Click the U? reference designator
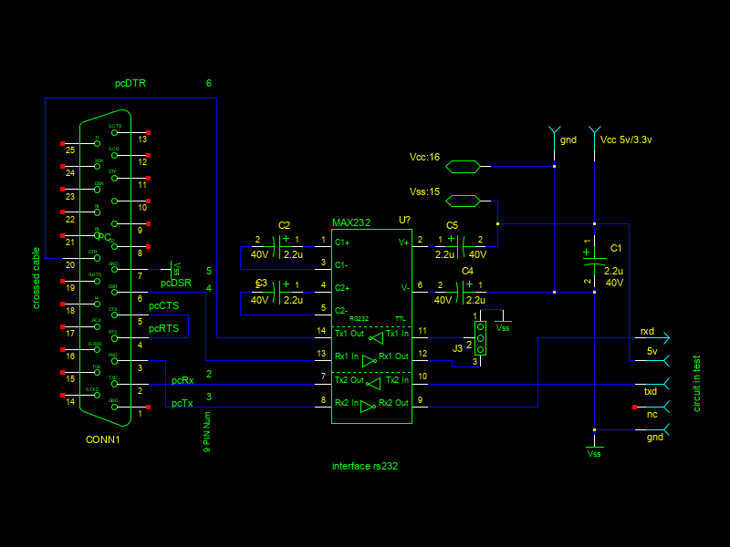730x547 pixels. tap(404, 220)
